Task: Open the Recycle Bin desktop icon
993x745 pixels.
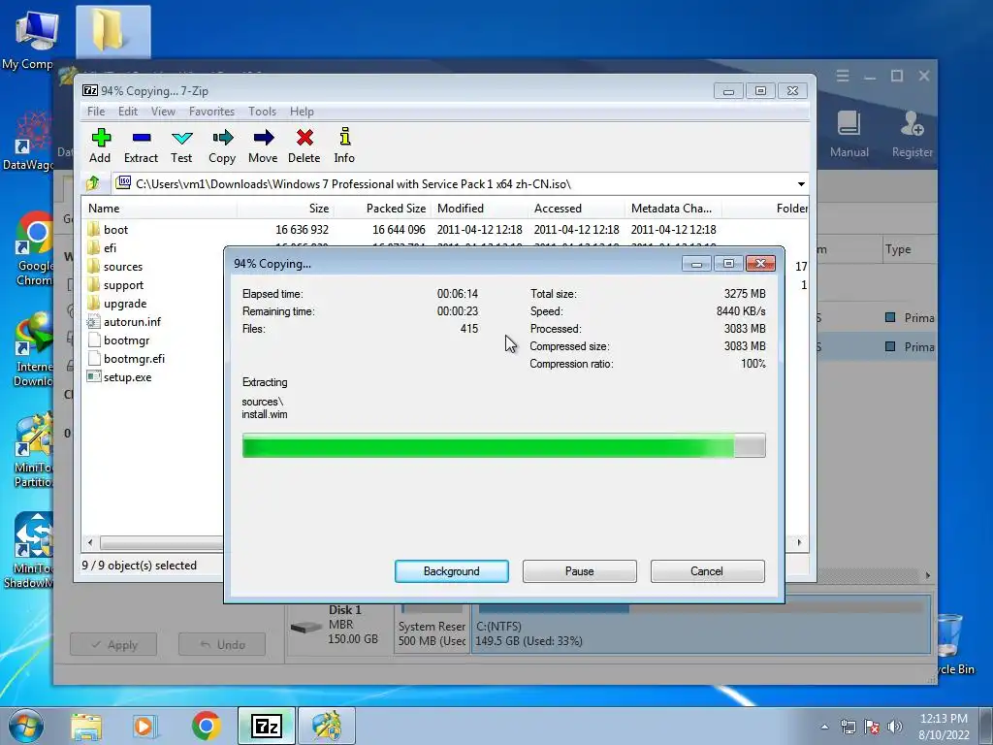Action: [x=954, y=644]
